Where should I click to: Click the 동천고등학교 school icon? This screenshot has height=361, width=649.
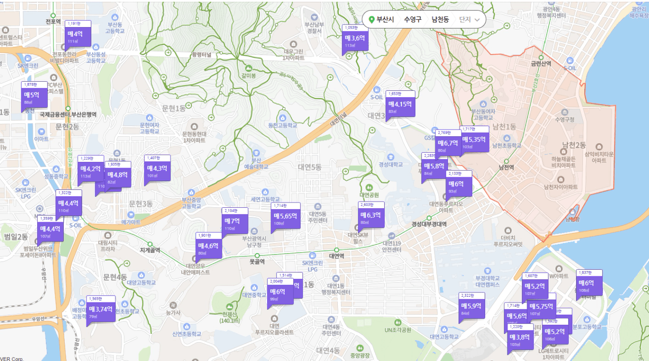(x=283, y=117)
